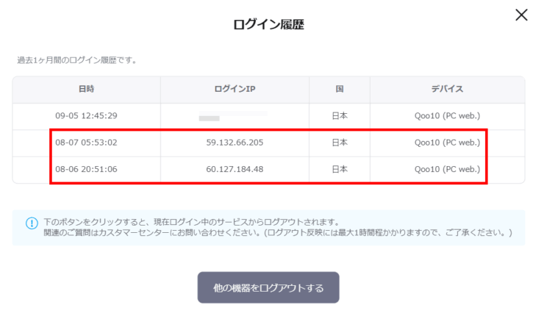Select the 09-05 12:45:29 date entry
Screen dimensions: 533x313
pyautogui.click(x=86, y=116)
